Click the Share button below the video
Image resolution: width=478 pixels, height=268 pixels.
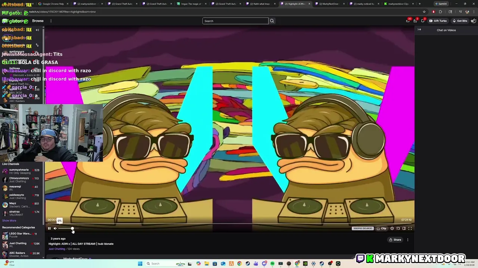[x=395, y=240]
